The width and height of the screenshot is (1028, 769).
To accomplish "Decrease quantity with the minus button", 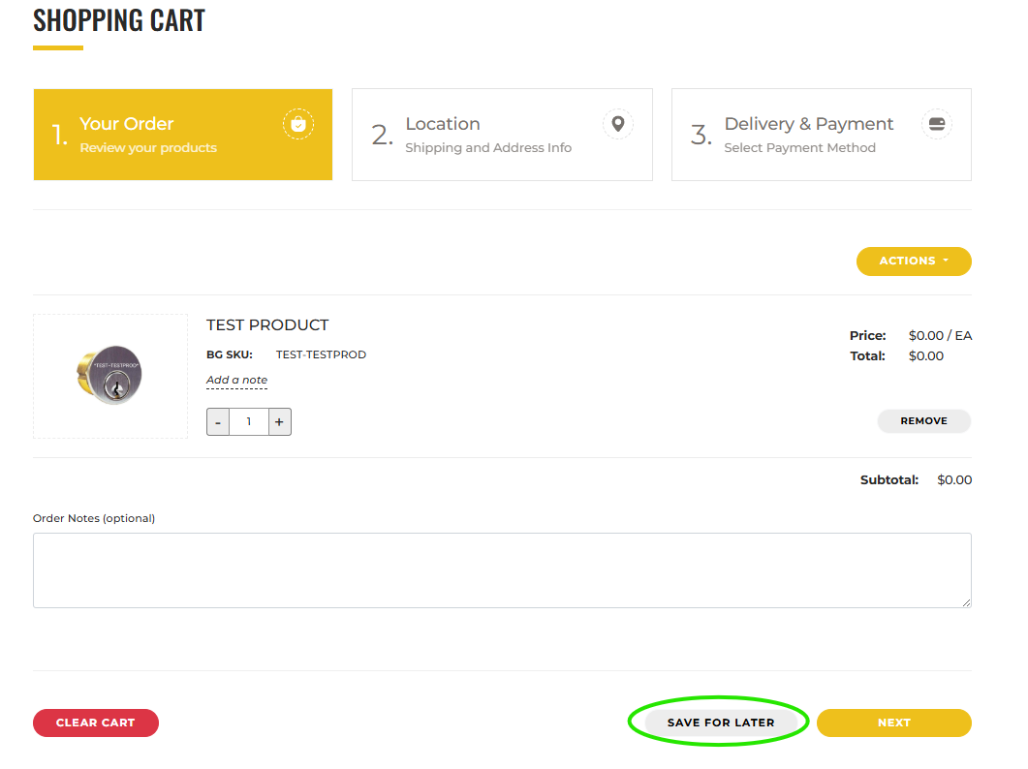I will pyautogui.click(x=218, y=422).
